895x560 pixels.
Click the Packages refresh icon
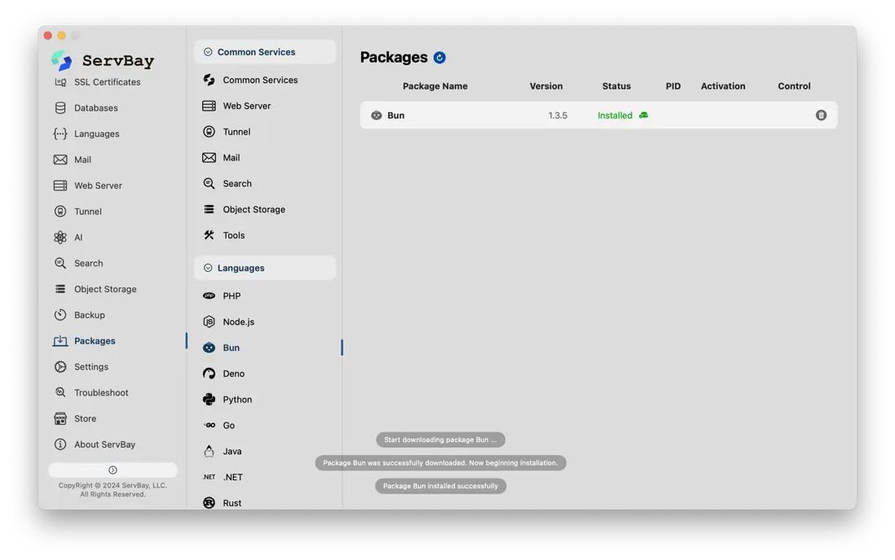point(439,58)
